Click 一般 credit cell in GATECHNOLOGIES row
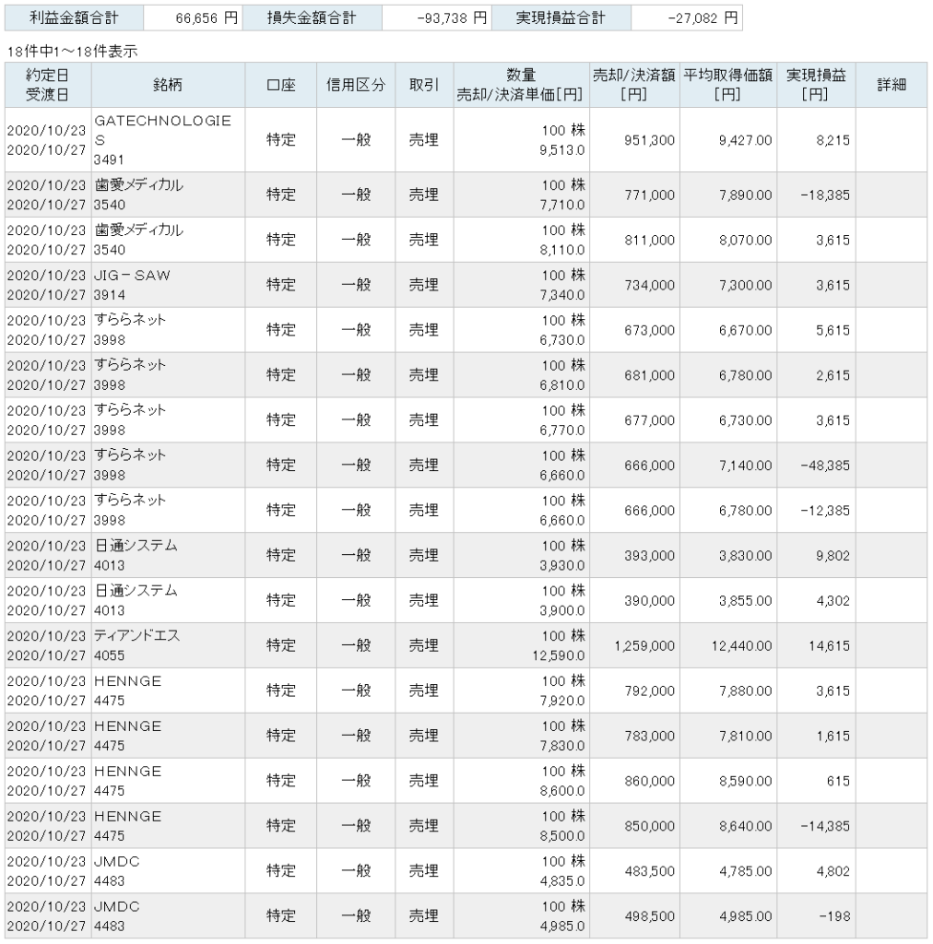 (356, 140)
